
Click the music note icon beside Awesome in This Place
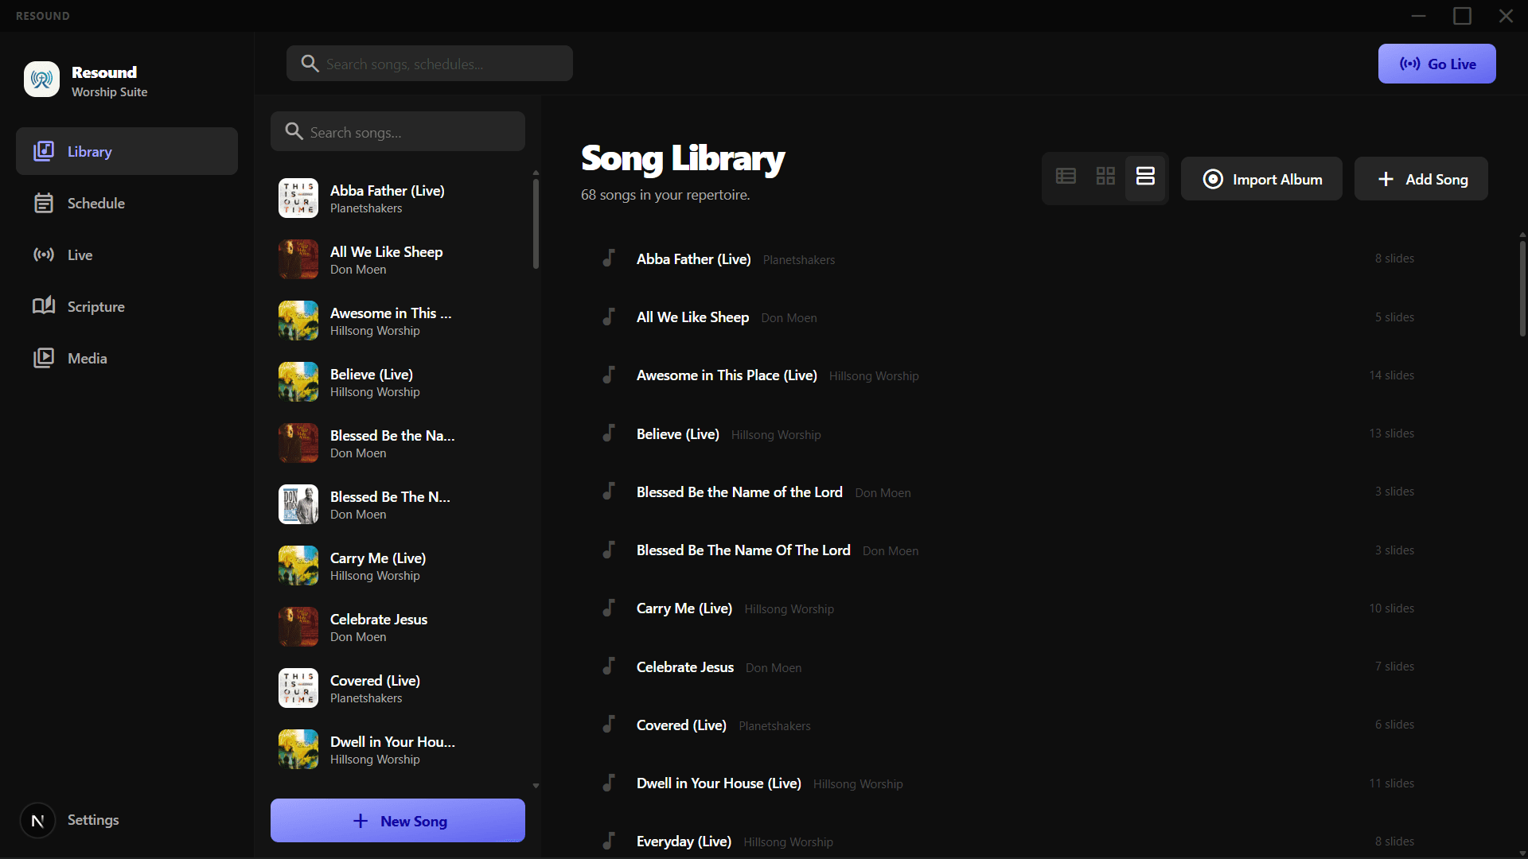click(609, 375)
